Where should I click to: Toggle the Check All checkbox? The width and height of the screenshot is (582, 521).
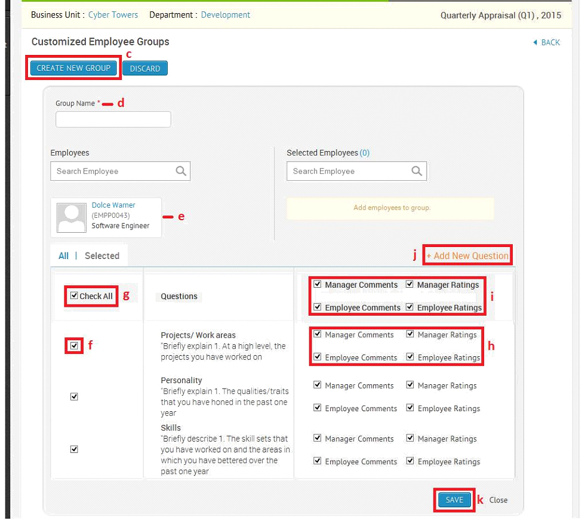pyautogui.click(x=74, y=295)
